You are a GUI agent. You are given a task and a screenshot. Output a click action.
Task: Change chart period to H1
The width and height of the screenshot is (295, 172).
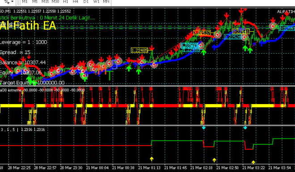[x=66, y=1]
